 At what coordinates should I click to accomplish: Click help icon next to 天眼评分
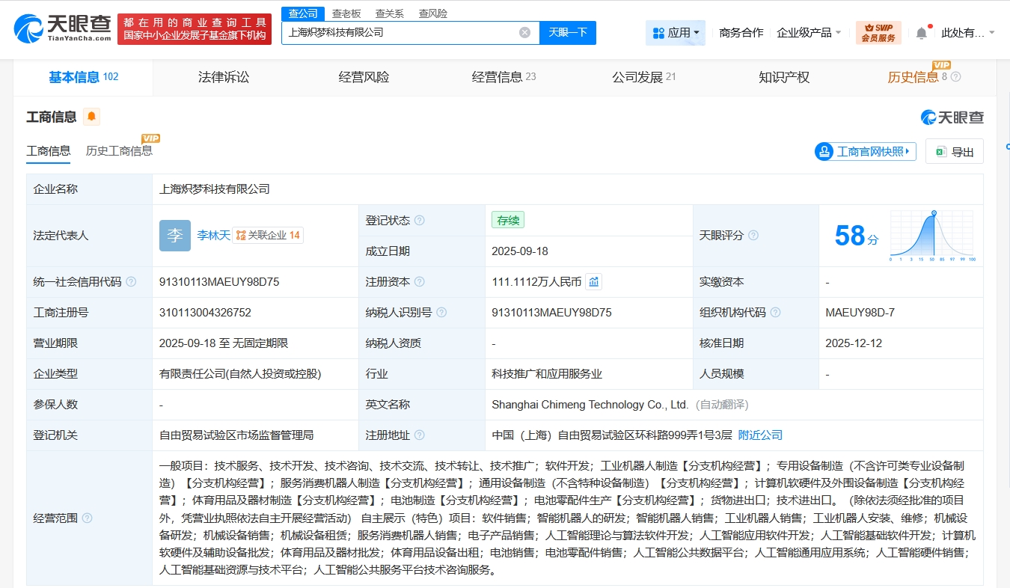(753, 236)
